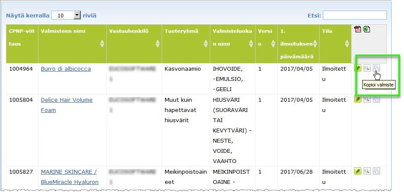Click the date 2017/06/28

click(296, 172)
